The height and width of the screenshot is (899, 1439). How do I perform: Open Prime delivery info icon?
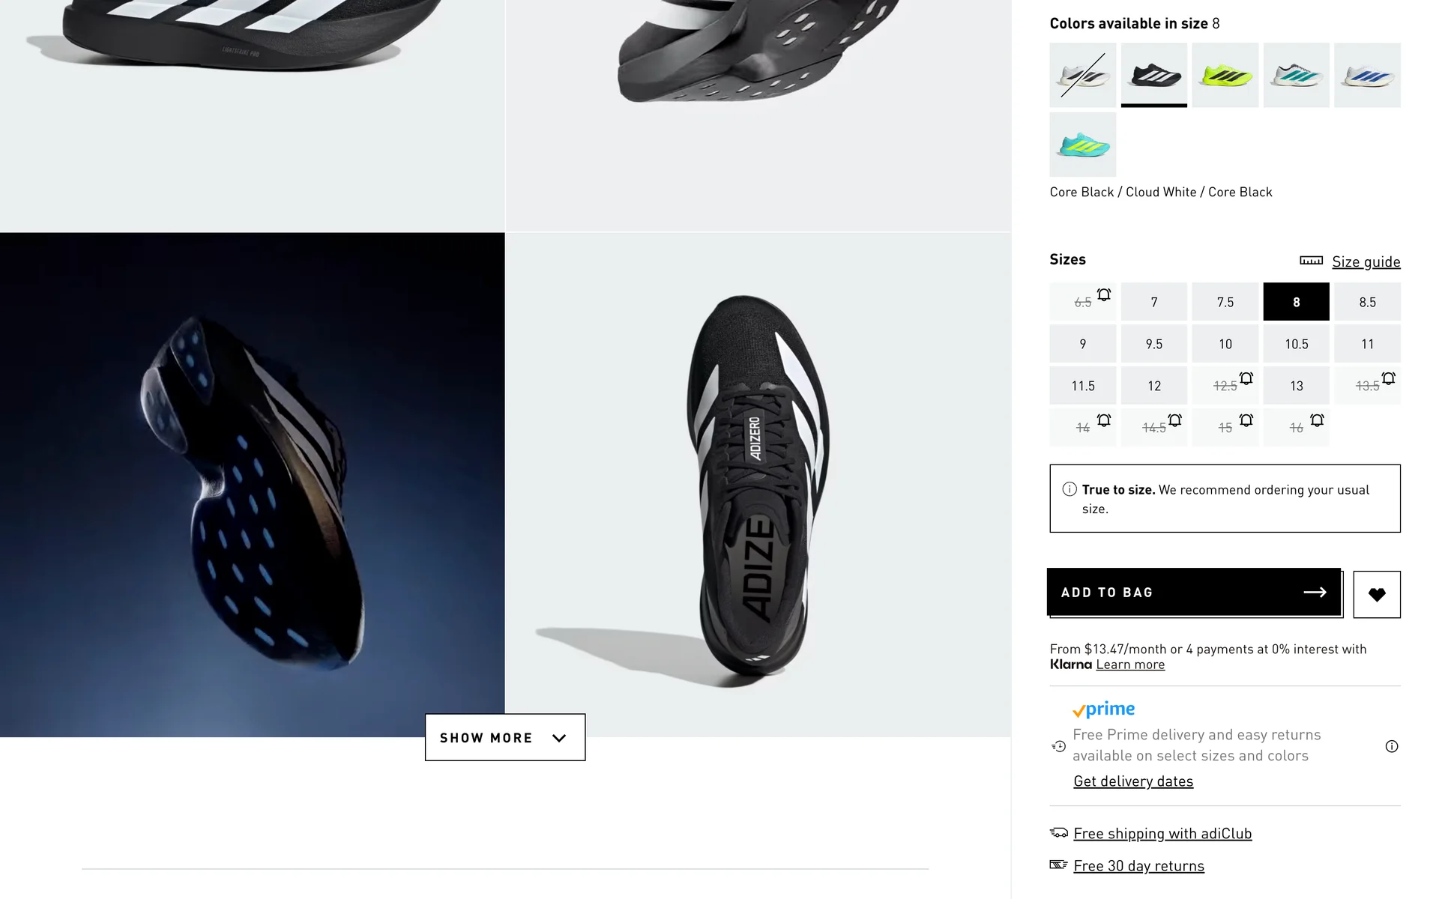1391,746
